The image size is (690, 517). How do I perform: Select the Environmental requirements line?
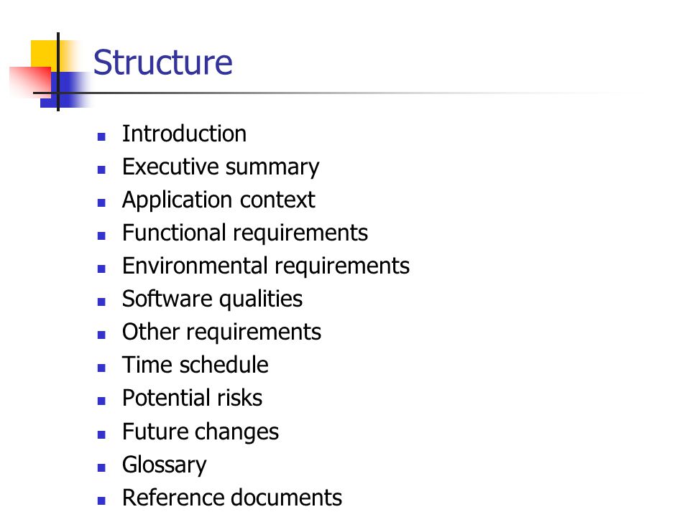[266, 266]
